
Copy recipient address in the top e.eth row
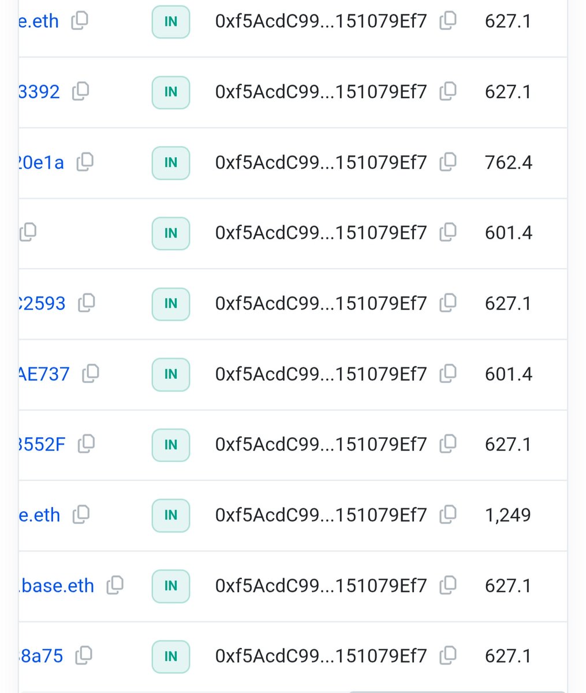pyautogui.click(x=447, y=21)
